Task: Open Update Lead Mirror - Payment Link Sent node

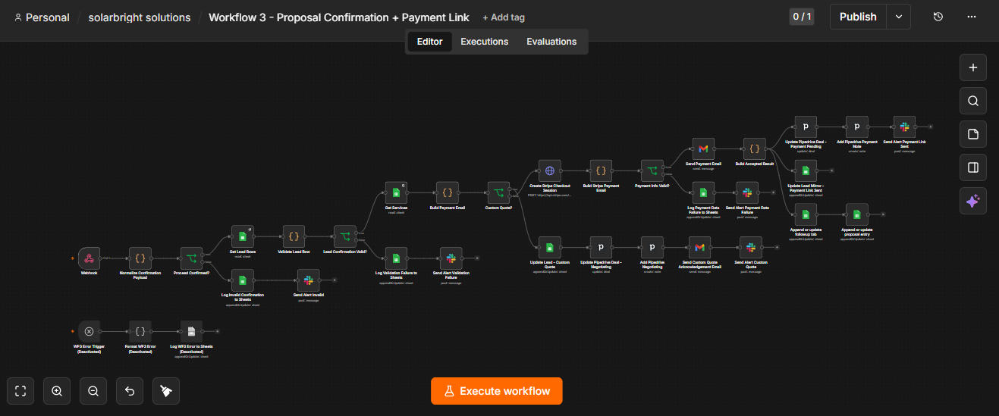Action: 806,170
